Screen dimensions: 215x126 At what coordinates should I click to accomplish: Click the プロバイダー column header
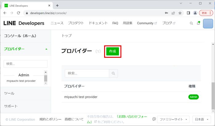(74, 86)
